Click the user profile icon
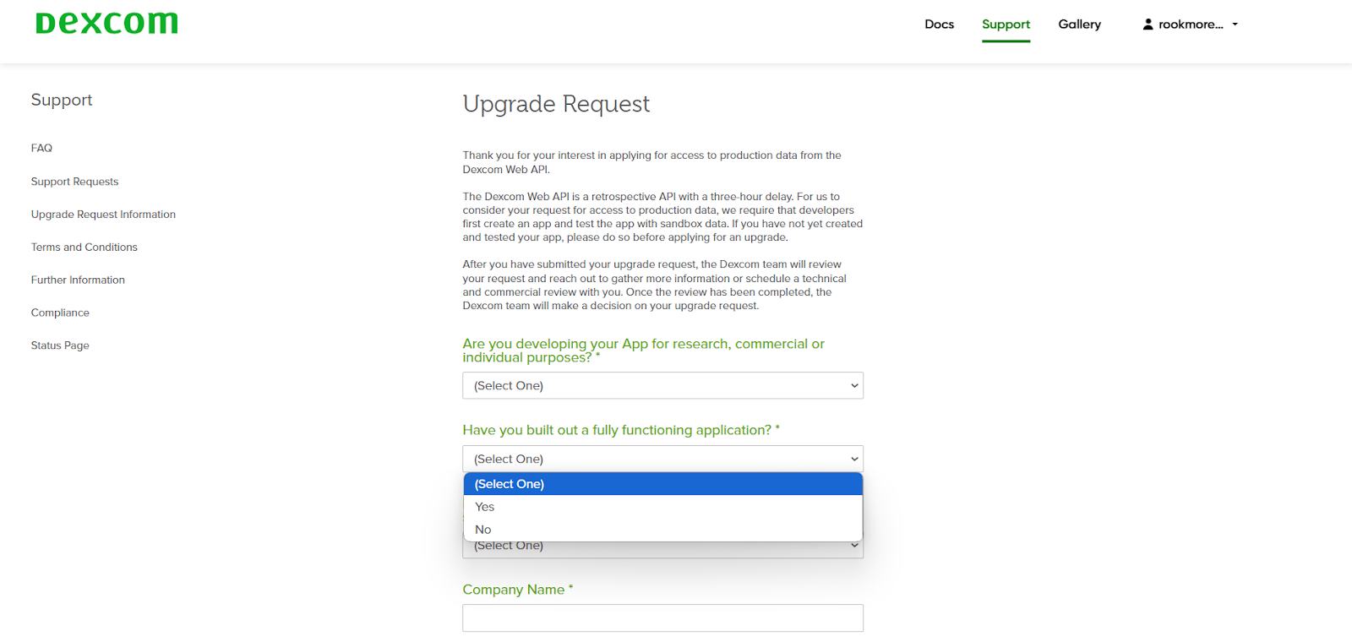This screenshot has height=642, width=1352. [x=1148, y=24]
